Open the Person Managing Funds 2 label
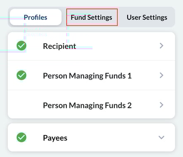This screenshot has width=183, height=157. [x=87, y=105]
